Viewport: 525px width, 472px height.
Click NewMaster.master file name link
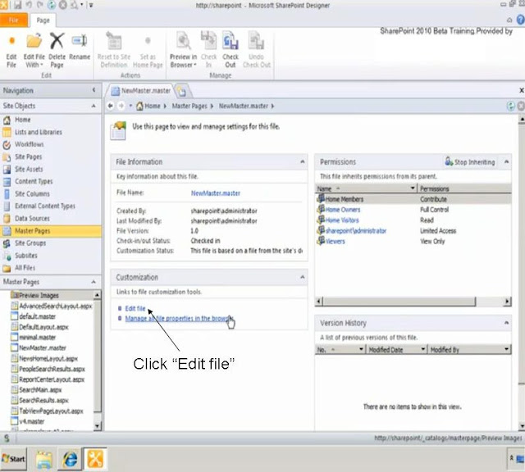click(x=216, y=193)
